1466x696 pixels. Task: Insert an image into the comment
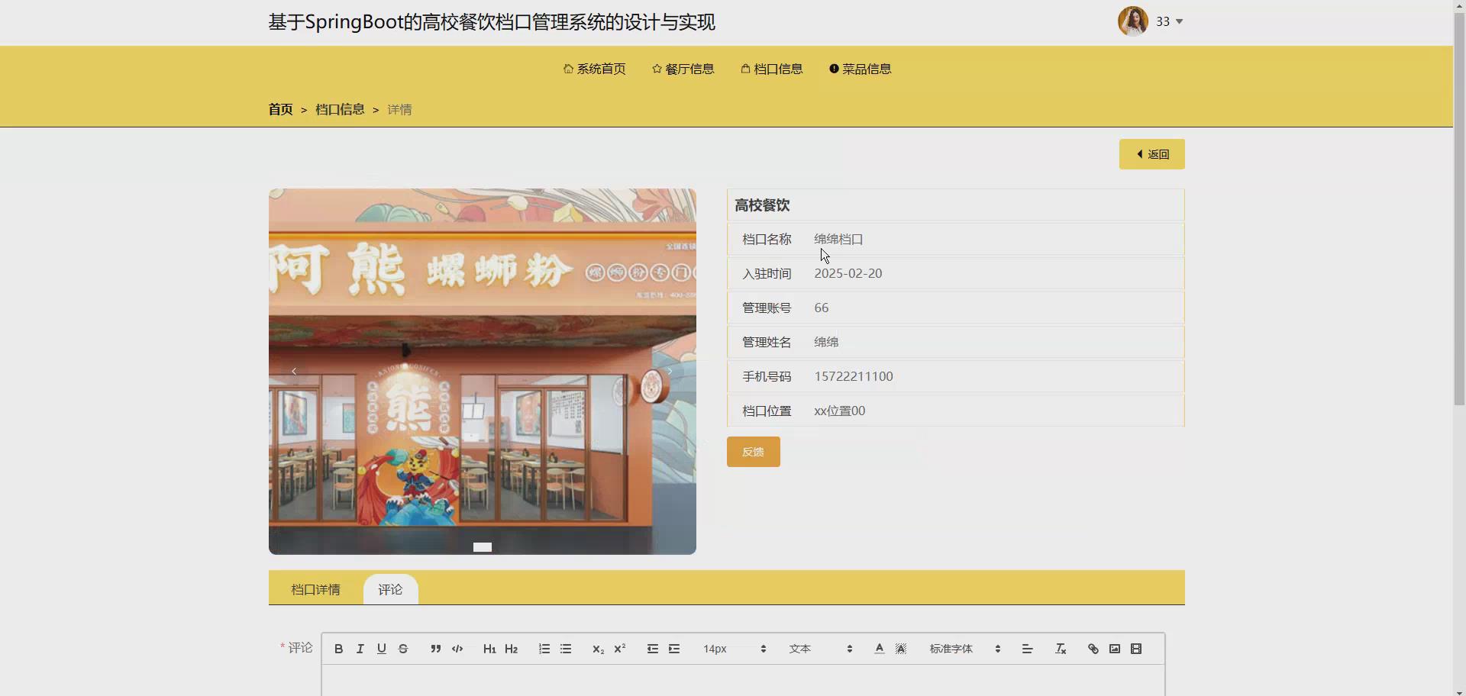pyautogui.click(x=1114, y=649)
